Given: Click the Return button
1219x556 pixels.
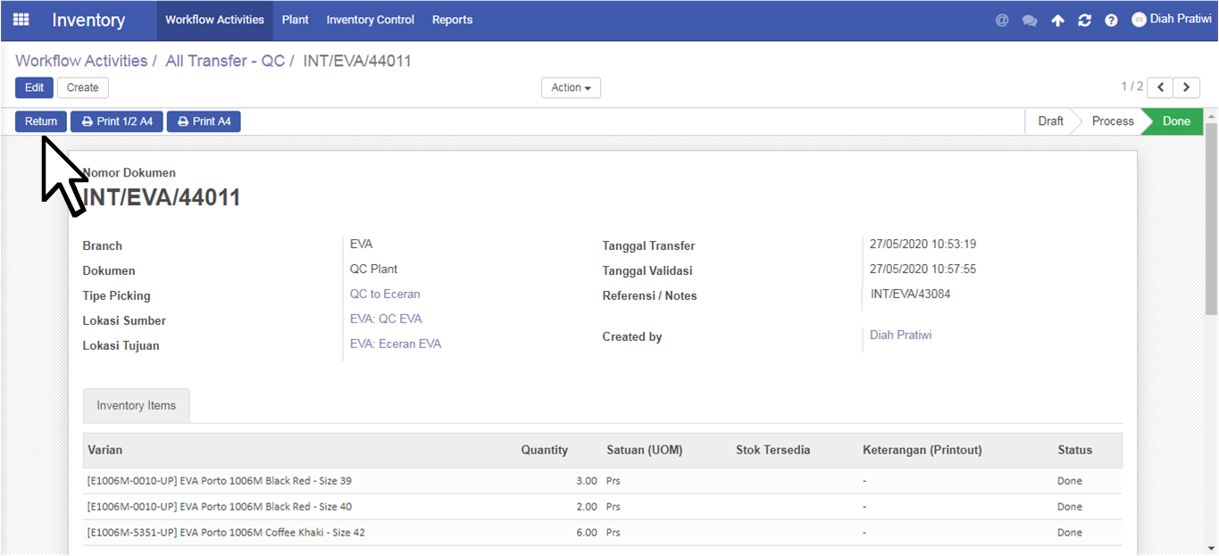Looking at the screenshot, I should click(41, 121).
